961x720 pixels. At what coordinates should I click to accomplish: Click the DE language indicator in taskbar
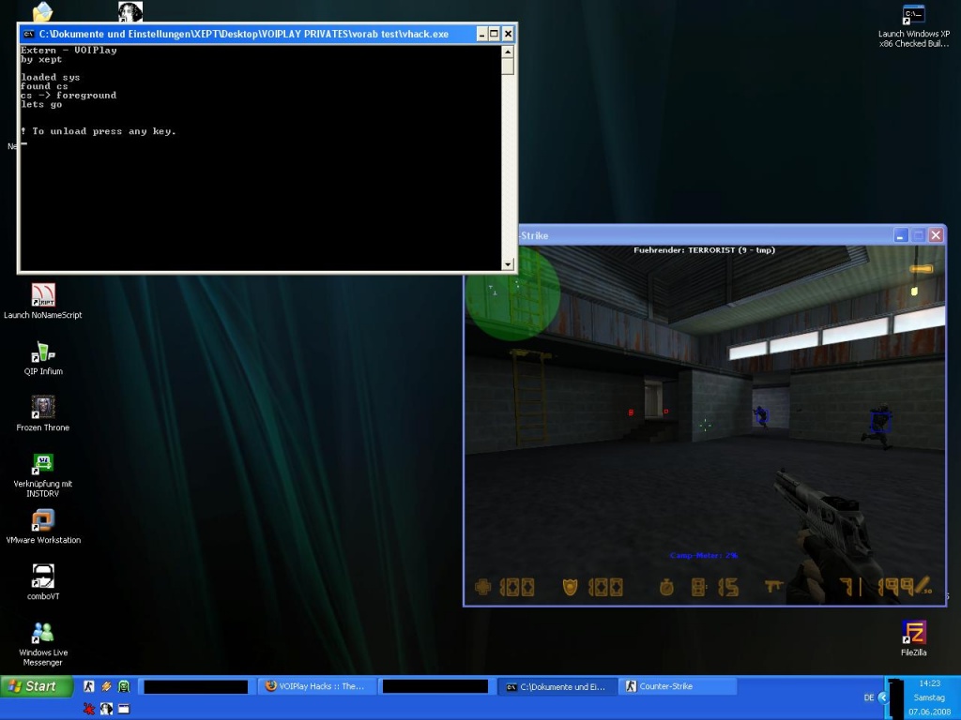pyautogui.click(x=868, y=697)
